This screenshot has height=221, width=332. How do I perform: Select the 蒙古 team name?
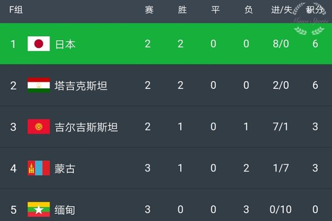pos(65,169)
